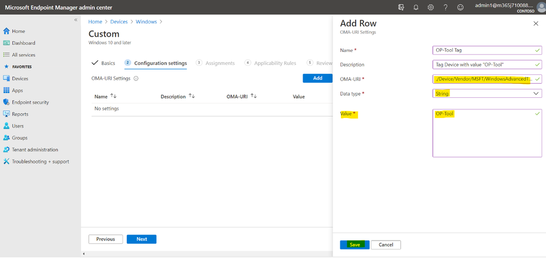
Task: Click the Value text area
Action: [487, 133]
